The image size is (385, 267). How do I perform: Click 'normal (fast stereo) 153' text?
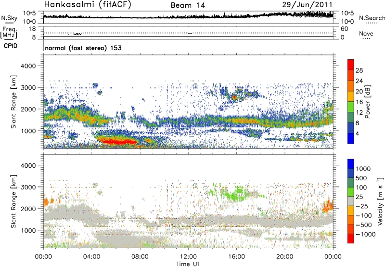[83, 48]
